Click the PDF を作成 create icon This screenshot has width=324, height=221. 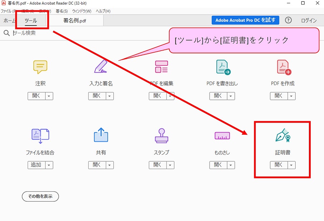pos(283,67)
